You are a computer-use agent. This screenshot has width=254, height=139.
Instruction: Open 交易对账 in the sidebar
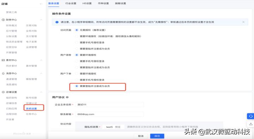31,26
